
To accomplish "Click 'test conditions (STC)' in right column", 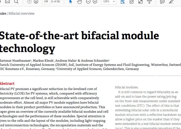I will click(130, 106).
